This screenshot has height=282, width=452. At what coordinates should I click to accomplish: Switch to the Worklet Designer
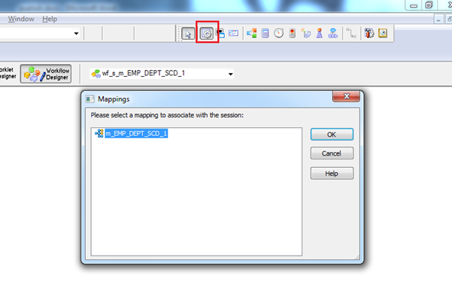pyautogui.click(x=8, y=73)
